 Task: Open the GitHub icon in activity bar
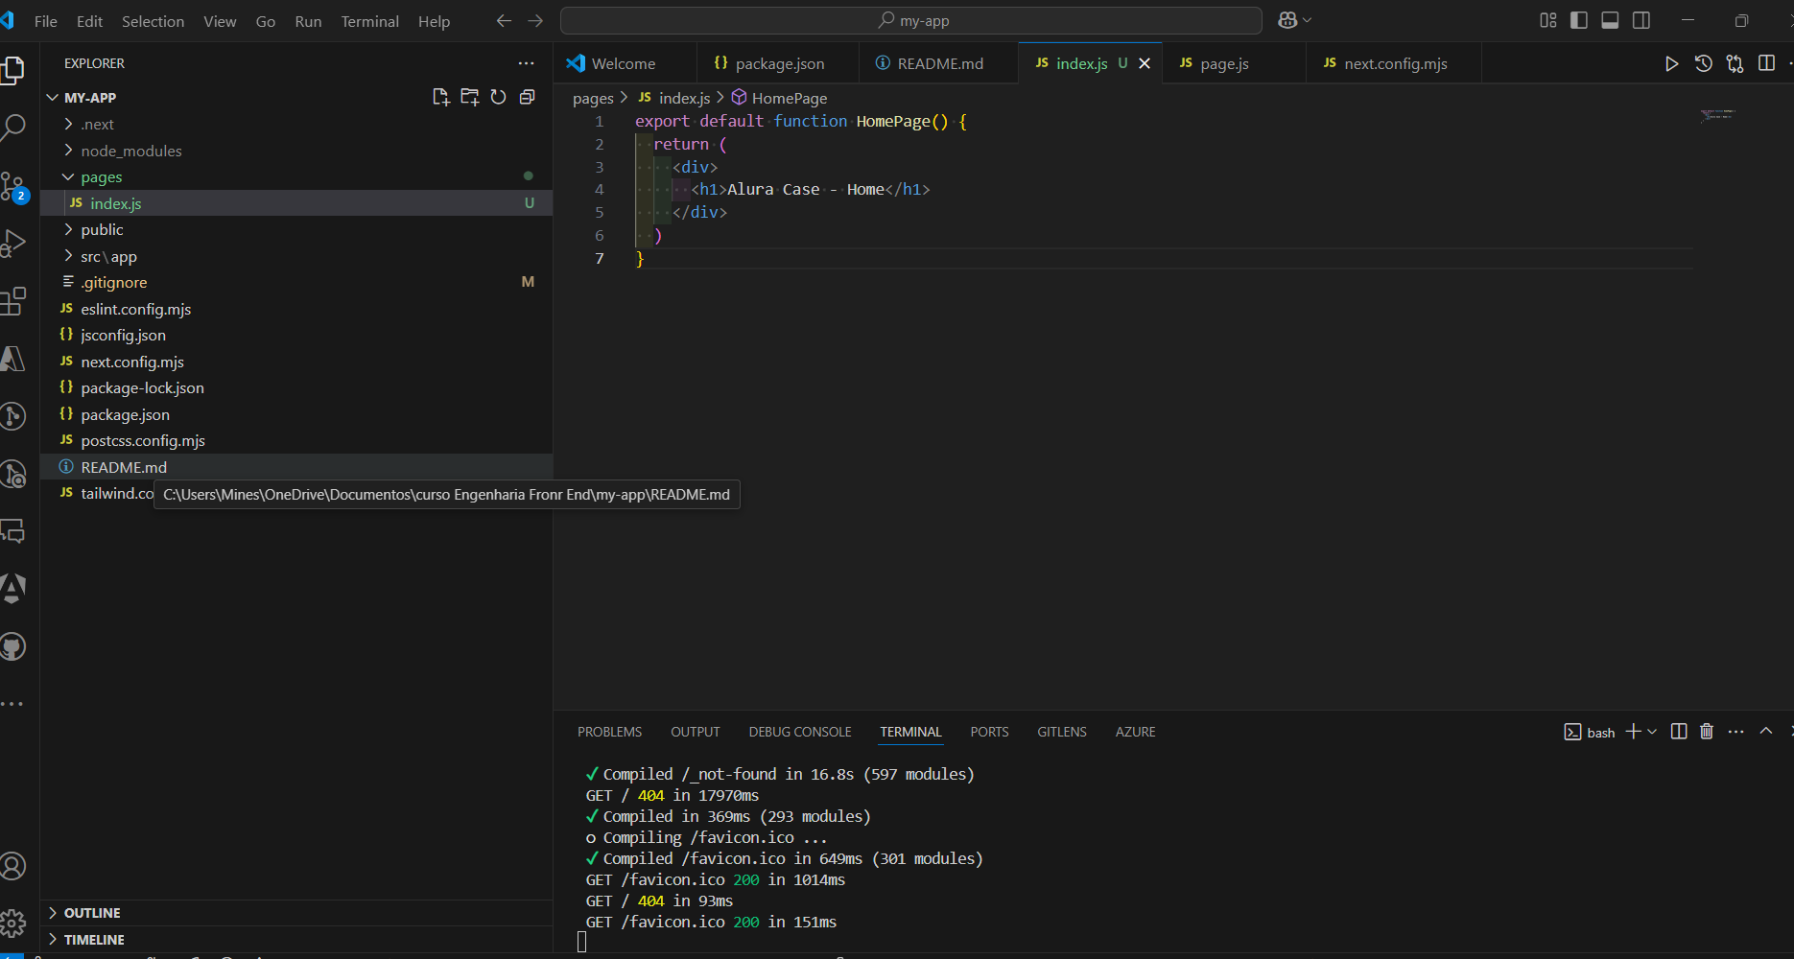coord(12,646)
